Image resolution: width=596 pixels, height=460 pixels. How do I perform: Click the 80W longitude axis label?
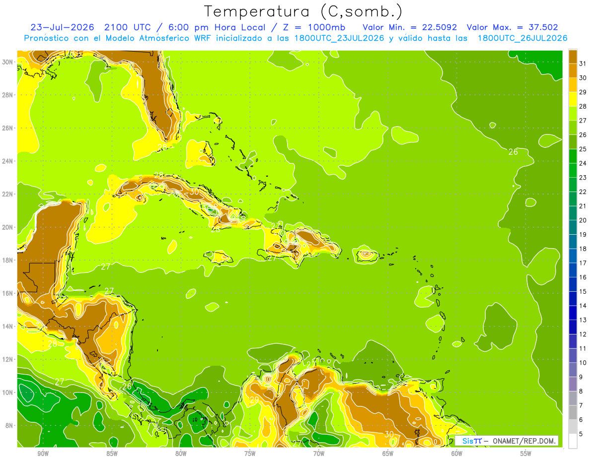[181, 454]
